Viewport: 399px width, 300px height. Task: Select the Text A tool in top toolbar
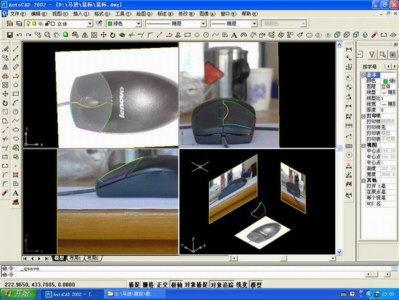[x=234, y=35]
